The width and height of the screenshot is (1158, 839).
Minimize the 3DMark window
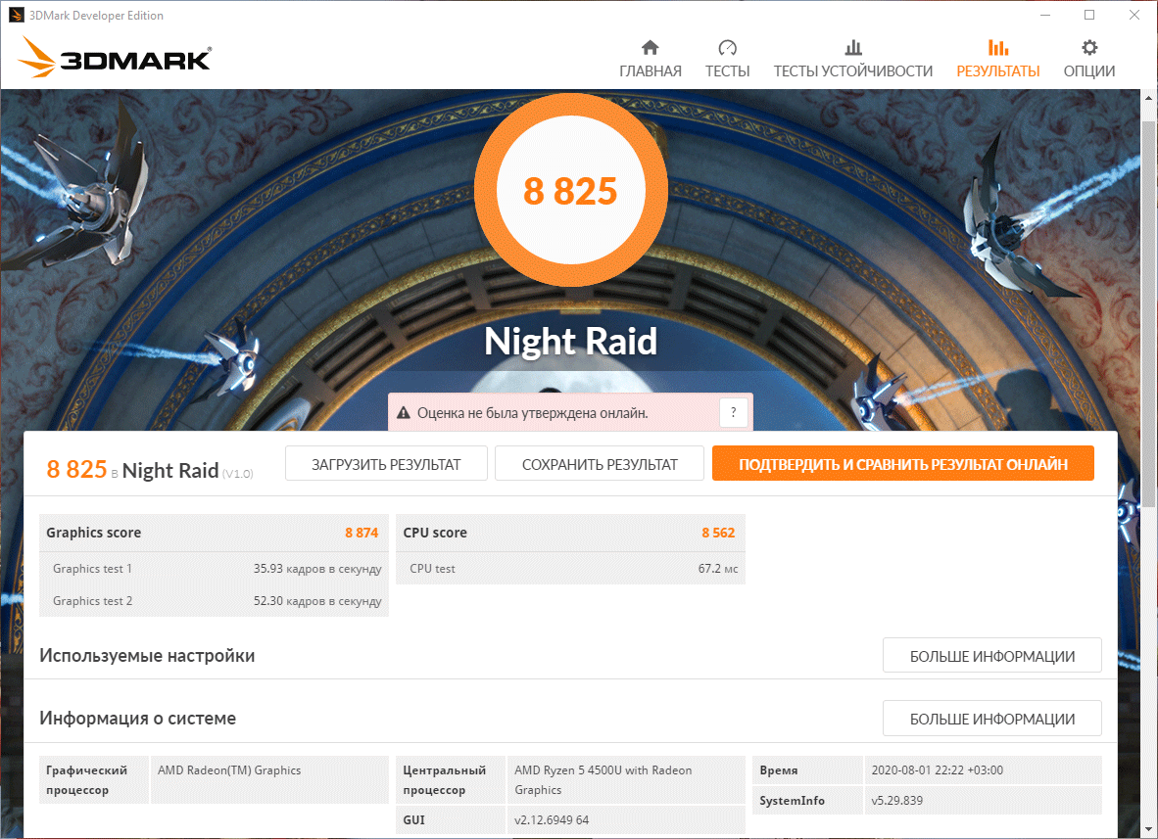tap(1045, 15)
